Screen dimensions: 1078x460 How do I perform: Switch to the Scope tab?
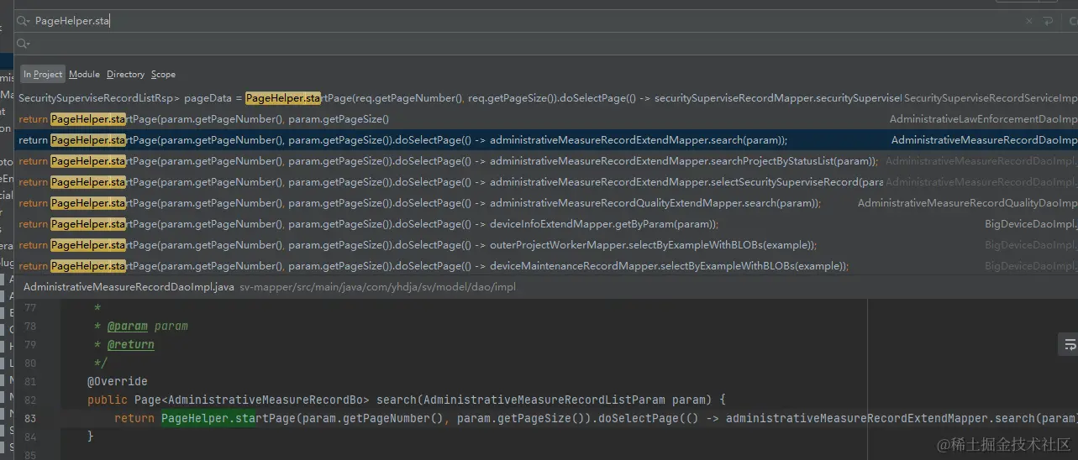(x=163, y=74)
